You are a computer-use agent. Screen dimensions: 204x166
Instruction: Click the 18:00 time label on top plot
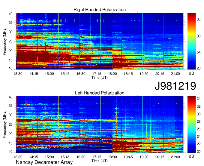point(112,74)
